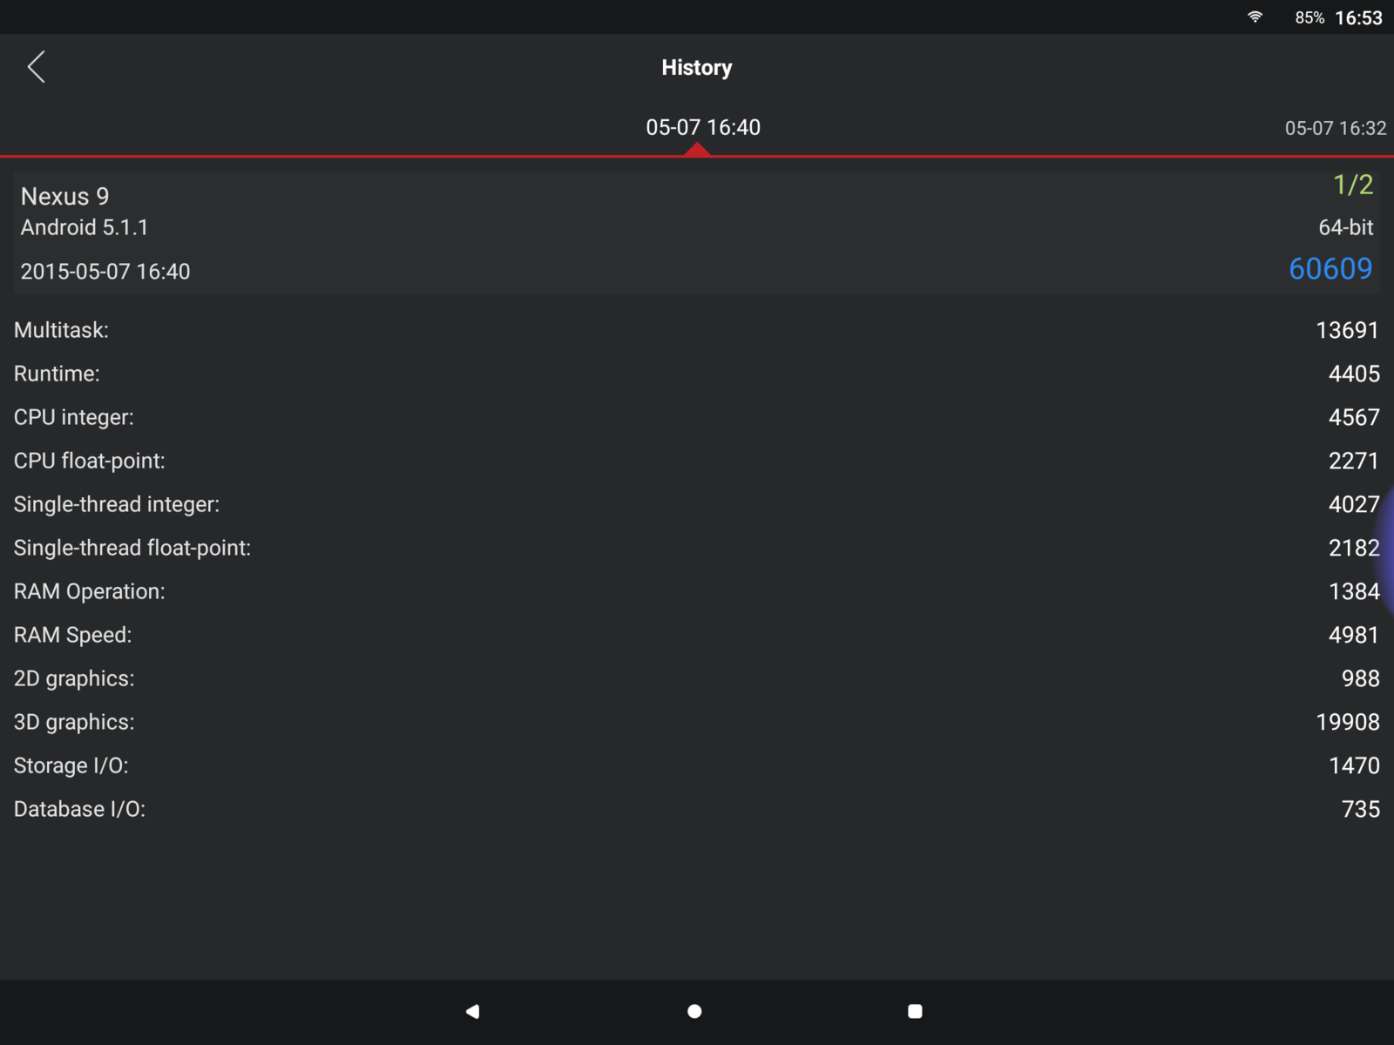Tap the back arrow icon
This screenshot has height=1045, width=1394.
[36, 67]
